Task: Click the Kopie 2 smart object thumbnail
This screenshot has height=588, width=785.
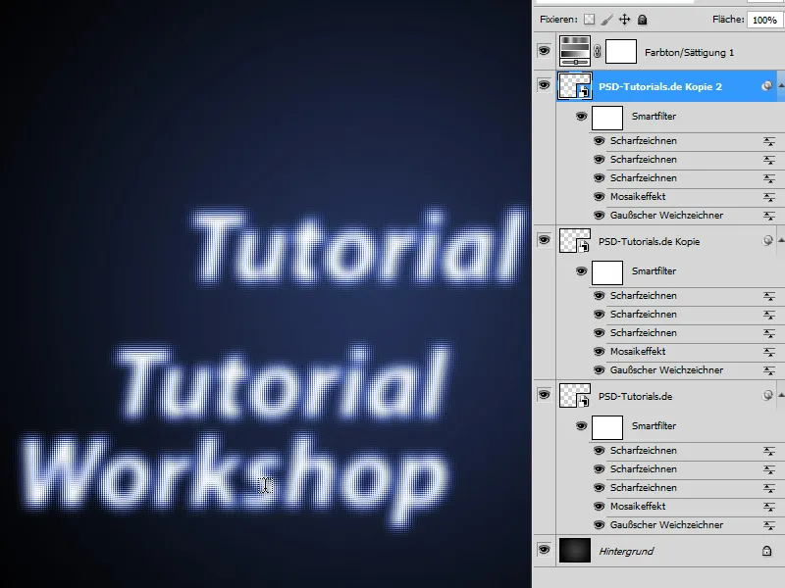Action: 575,85
